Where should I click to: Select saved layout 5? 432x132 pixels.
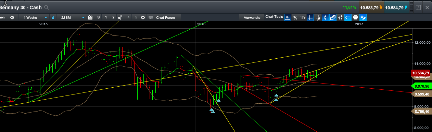[x=136, y=17]
